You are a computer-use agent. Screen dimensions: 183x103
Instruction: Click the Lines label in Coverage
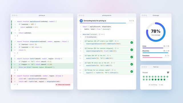144,46
